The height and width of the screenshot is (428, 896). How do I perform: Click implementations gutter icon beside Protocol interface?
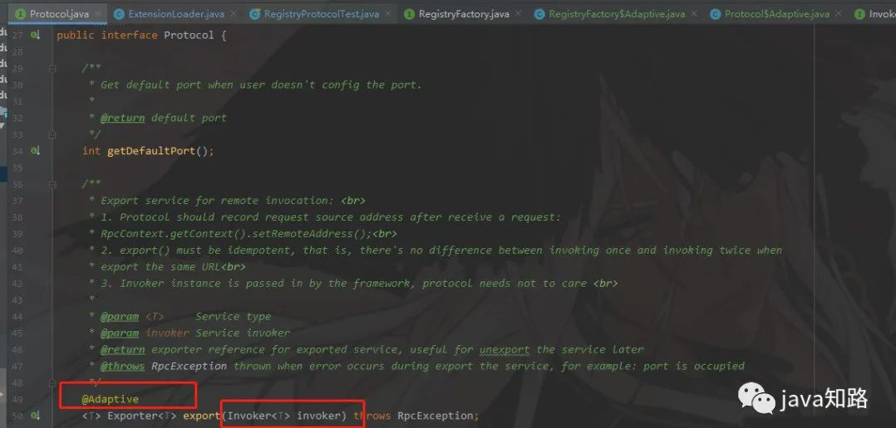(x=36, y=36)
